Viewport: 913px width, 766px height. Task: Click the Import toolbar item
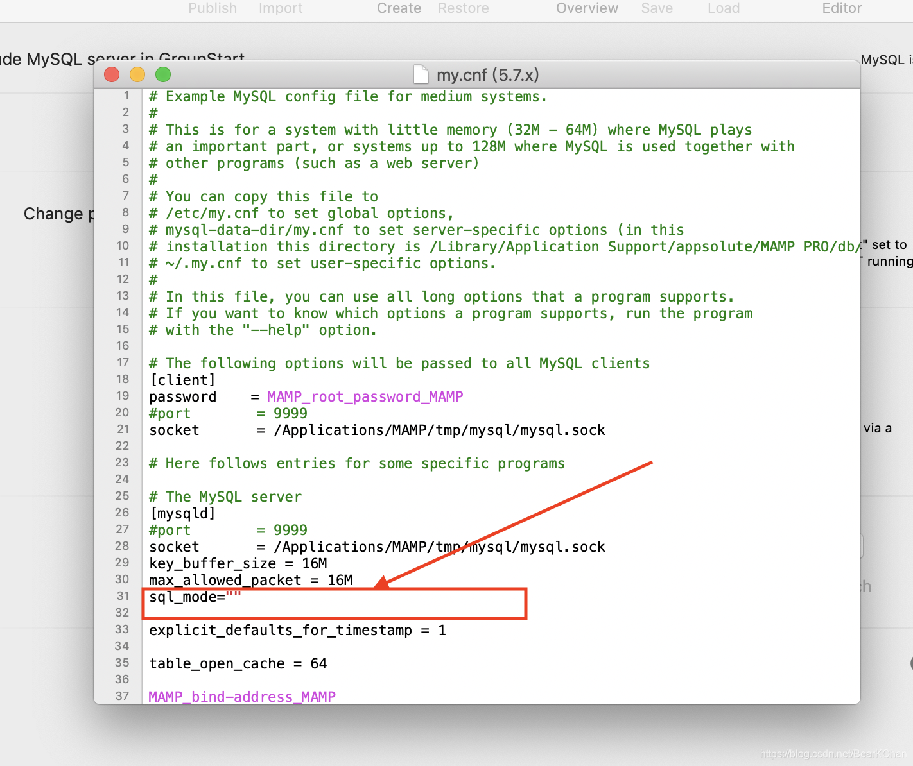coord(281,8)
